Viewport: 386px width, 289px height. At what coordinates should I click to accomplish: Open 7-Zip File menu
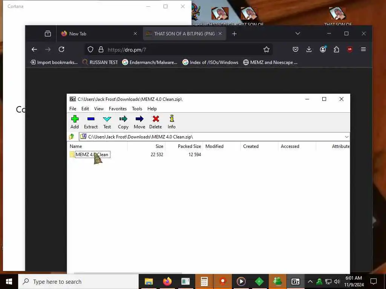point(73,109)
